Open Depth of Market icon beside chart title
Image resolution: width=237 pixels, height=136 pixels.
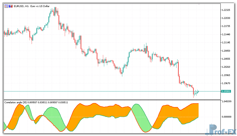(x=10, y=6)
